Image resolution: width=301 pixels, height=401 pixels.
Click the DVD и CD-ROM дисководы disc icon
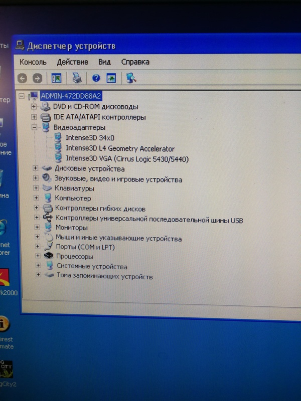click(45, 106)
